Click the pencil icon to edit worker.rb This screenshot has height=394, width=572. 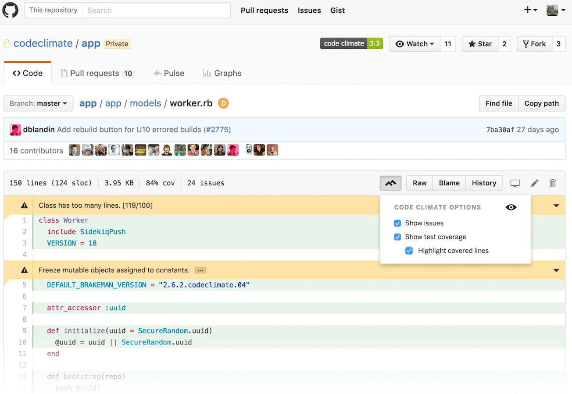pyautogui.click(x=534, y=183)
